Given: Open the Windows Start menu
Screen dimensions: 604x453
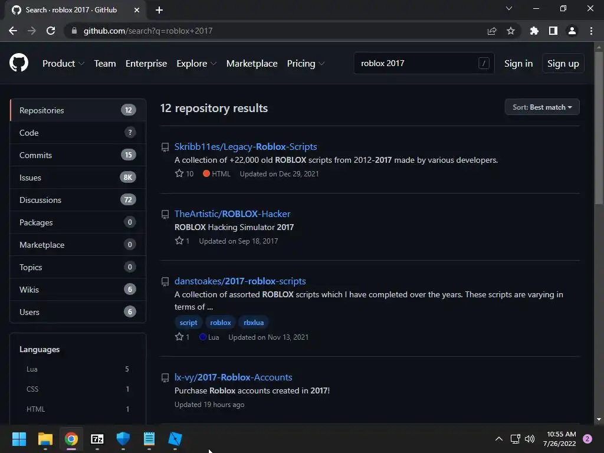Looking at the screenshot, I should pos(19,439).
